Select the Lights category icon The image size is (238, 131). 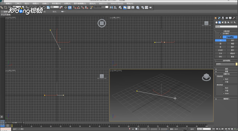coord(222,22)
